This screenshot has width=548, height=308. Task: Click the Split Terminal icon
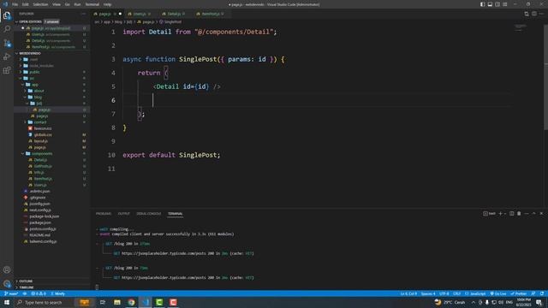click(512, 213)
